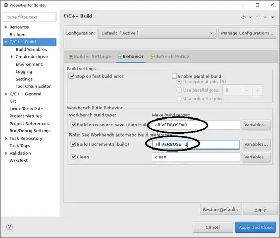Expand the C/C++ General node
Viewport: 280px width, 238px height.
click(6, 94)
